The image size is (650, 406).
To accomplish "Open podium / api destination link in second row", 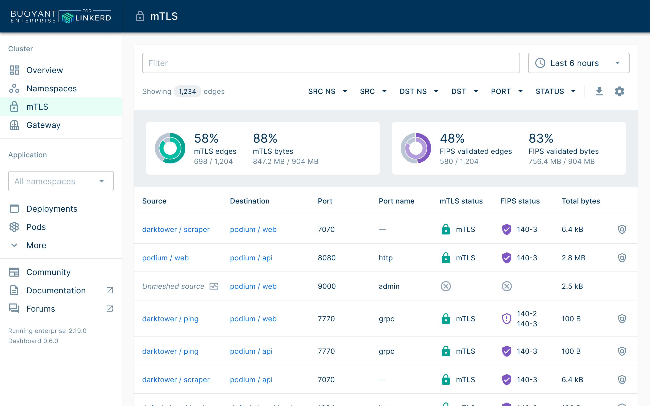I will click(251, 258).
